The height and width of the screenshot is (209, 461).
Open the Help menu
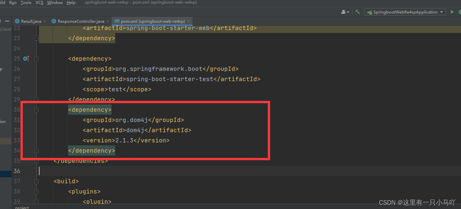tap(71, 3)
